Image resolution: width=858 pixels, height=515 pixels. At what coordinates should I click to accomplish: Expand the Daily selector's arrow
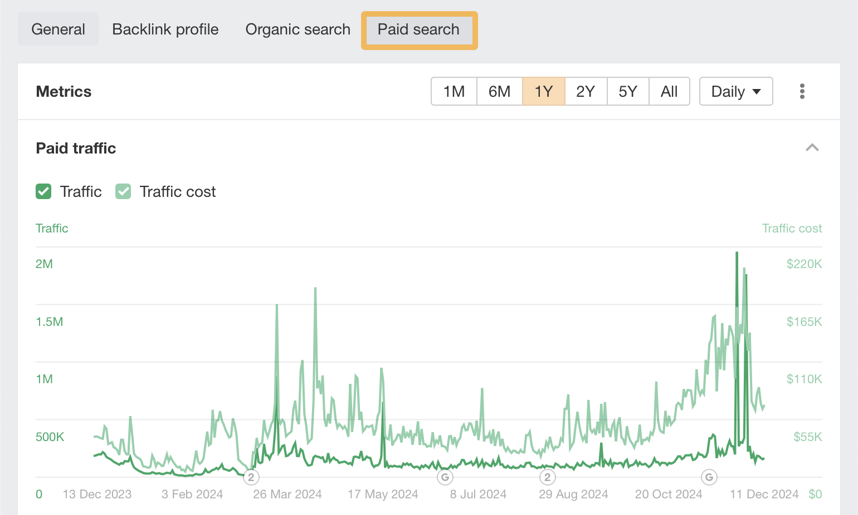tap(757, 91)
